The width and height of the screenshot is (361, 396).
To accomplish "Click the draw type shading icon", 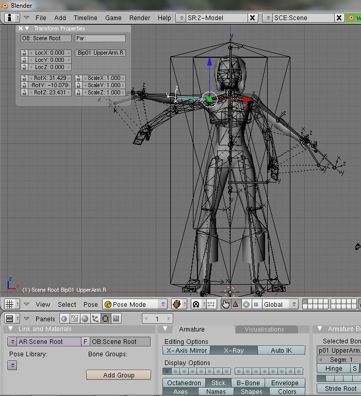I will point(176,304).
